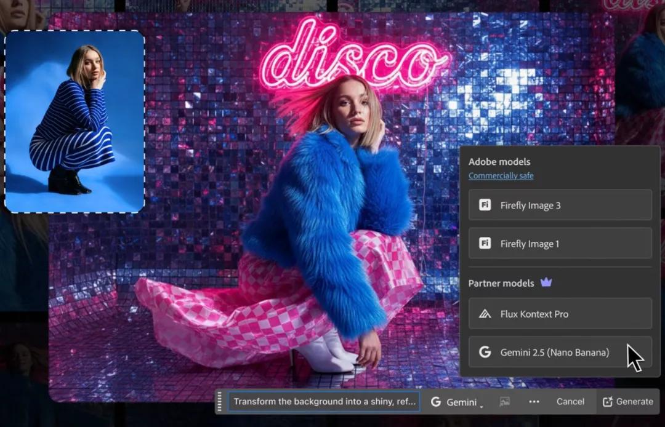Image resolution: width=665 pixels, height=427 pixels.
Task: Pick the Flux Kontext Pro partner model
Action: tap(560, 313)
